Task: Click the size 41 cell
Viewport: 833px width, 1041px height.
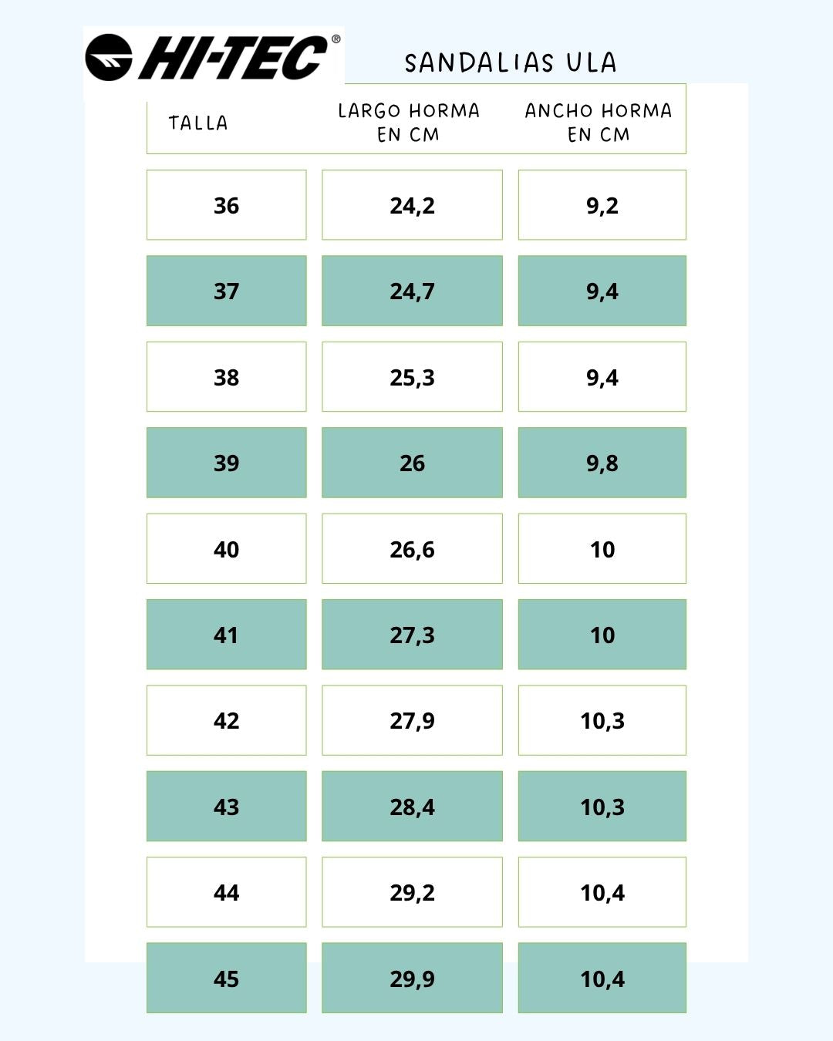Action: tap(226, 635)
